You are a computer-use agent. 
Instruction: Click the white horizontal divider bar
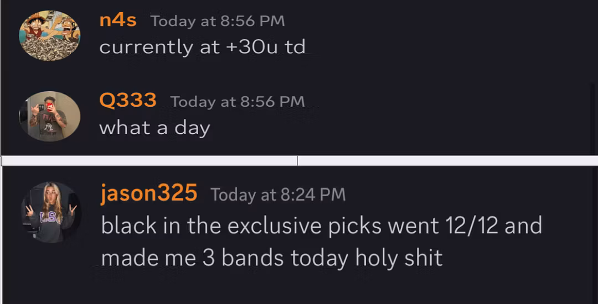point(299,160)
